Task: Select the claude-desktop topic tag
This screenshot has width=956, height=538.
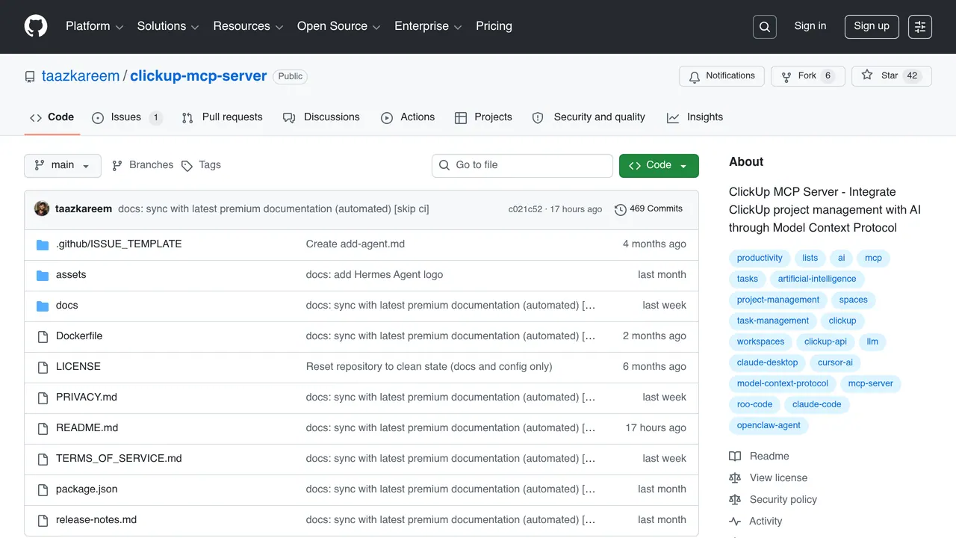Action: click(767, 363)
